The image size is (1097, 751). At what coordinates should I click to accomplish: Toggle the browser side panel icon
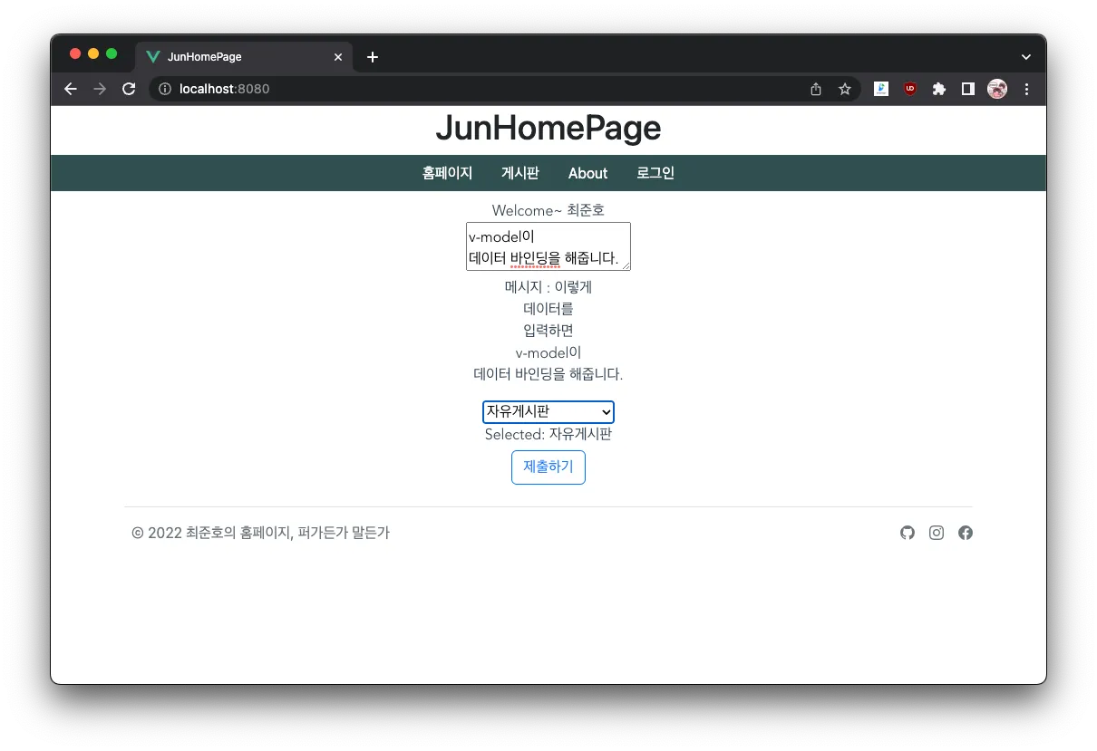click(x=967, y=89)
